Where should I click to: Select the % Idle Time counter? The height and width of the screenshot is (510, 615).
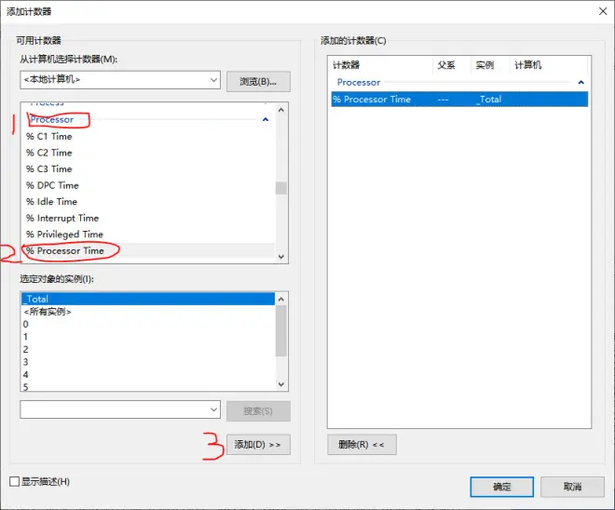point(52,202)
